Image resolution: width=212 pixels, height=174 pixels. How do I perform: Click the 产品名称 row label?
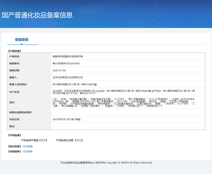(15, 56)
